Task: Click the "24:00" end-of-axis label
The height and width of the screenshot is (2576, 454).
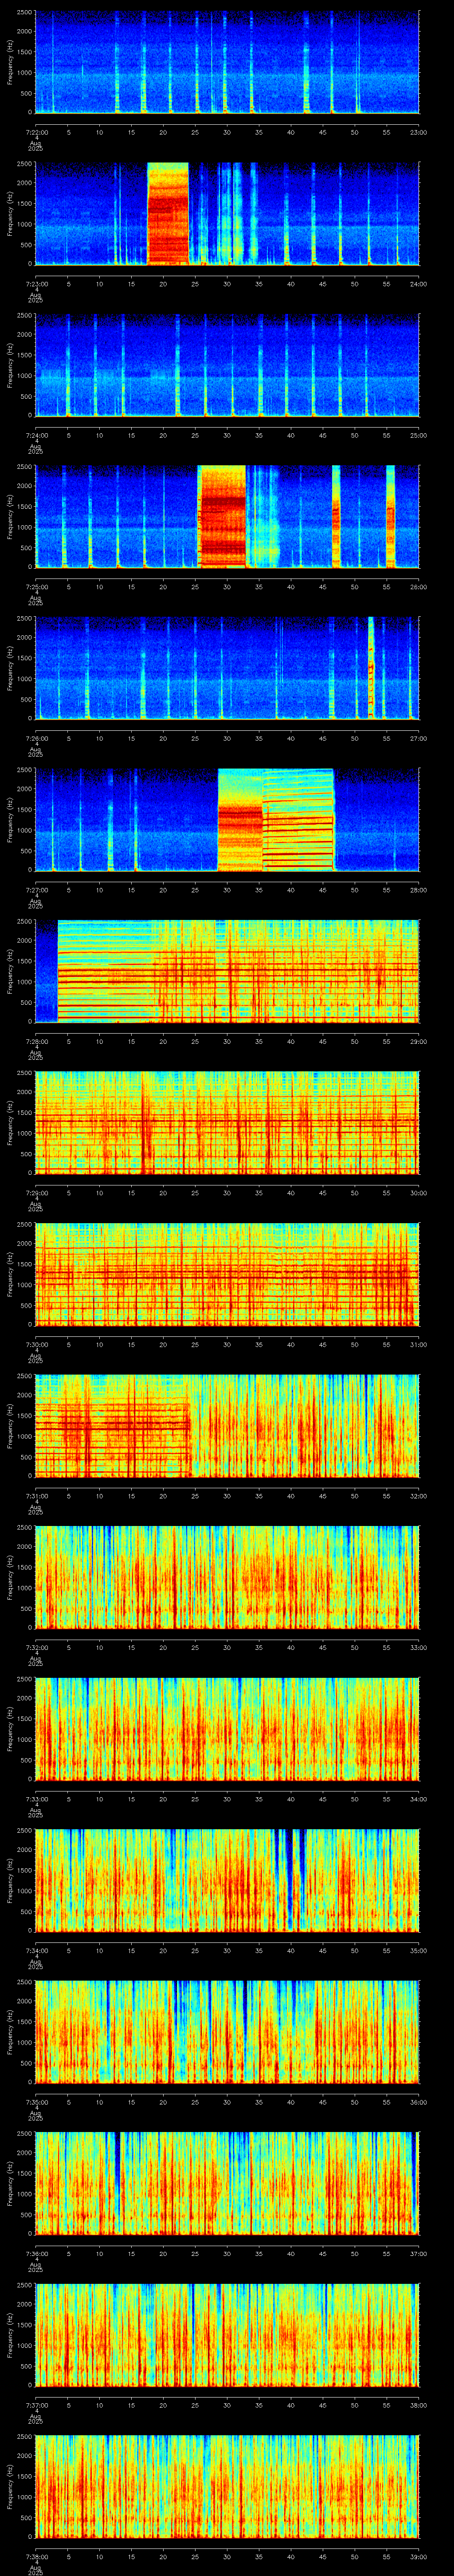Action: [x=419, y=284]
